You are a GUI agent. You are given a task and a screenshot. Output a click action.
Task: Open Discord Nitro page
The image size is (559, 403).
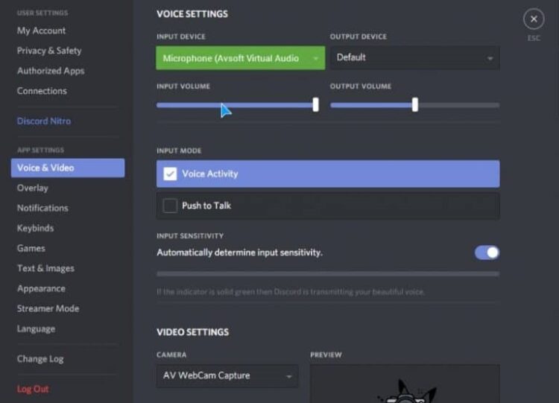(x=44, y=121)
